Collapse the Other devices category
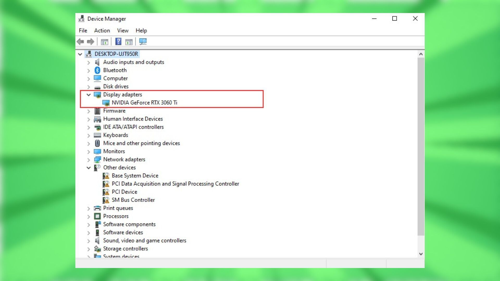 pos(89,168)
